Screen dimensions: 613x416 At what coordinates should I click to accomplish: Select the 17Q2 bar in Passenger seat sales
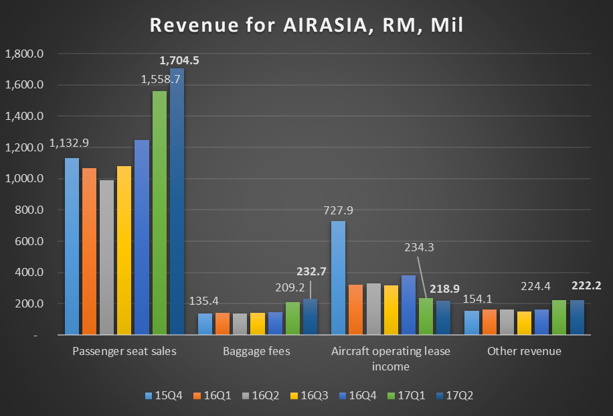click(177, 202)
